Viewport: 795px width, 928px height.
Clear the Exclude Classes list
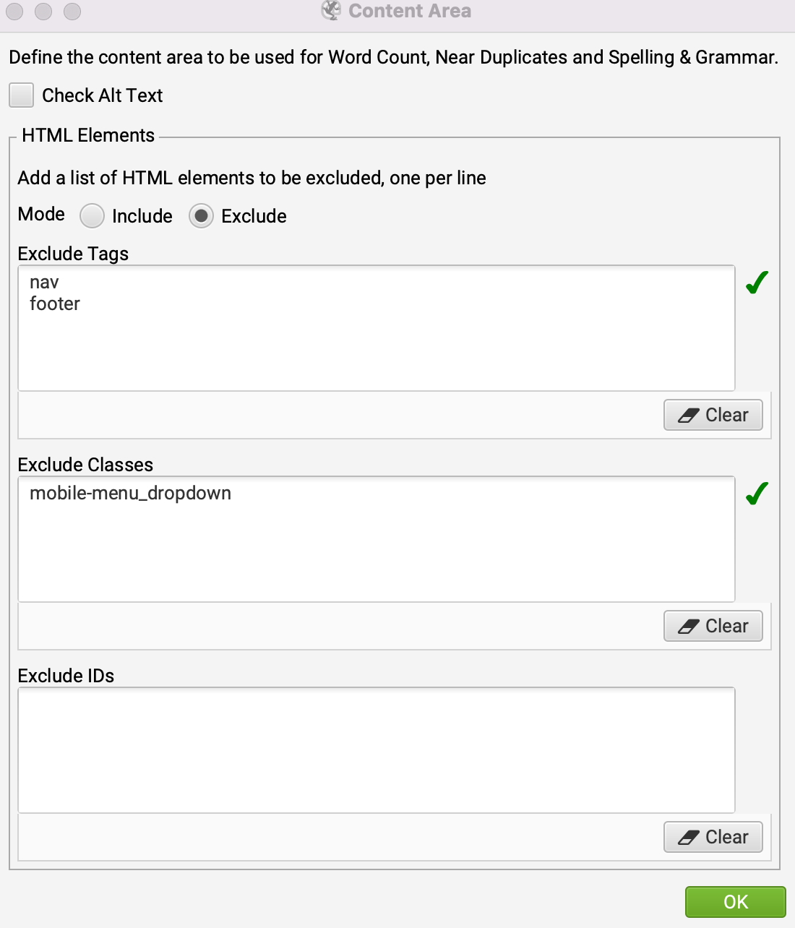point(713,626)
